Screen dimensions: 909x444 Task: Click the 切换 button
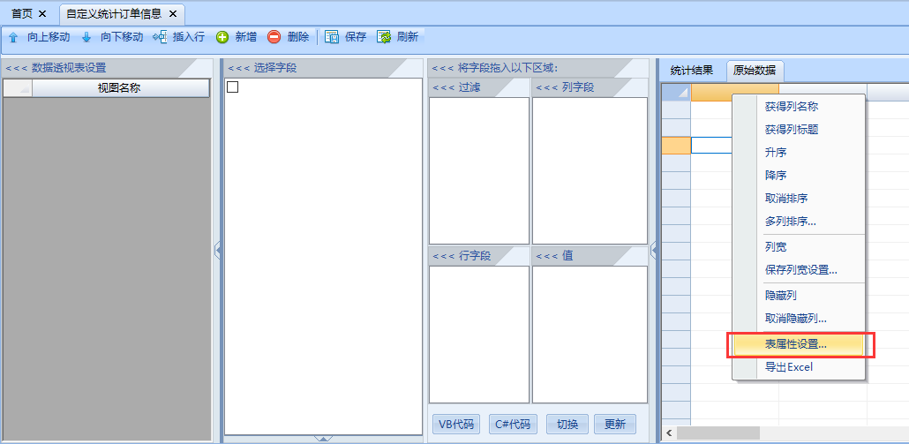[567, 425]
